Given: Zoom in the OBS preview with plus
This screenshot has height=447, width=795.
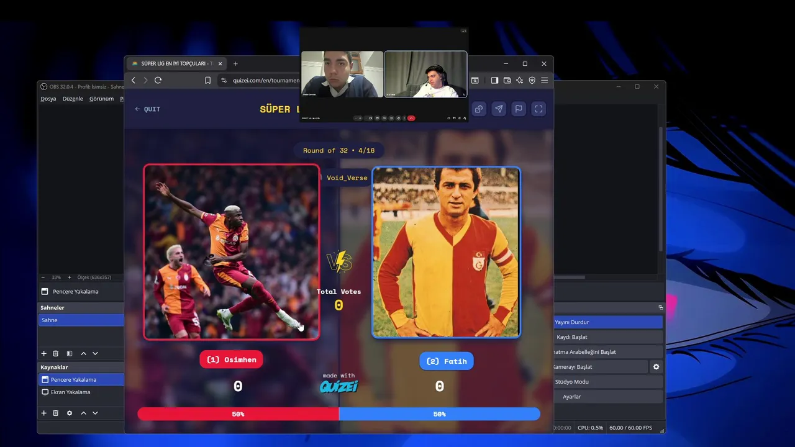Looking at the screenshot, I should tap(69, 277).
